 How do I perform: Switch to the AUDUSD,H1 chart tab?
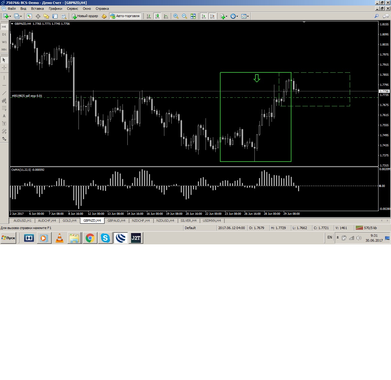[x=22, y=221]
